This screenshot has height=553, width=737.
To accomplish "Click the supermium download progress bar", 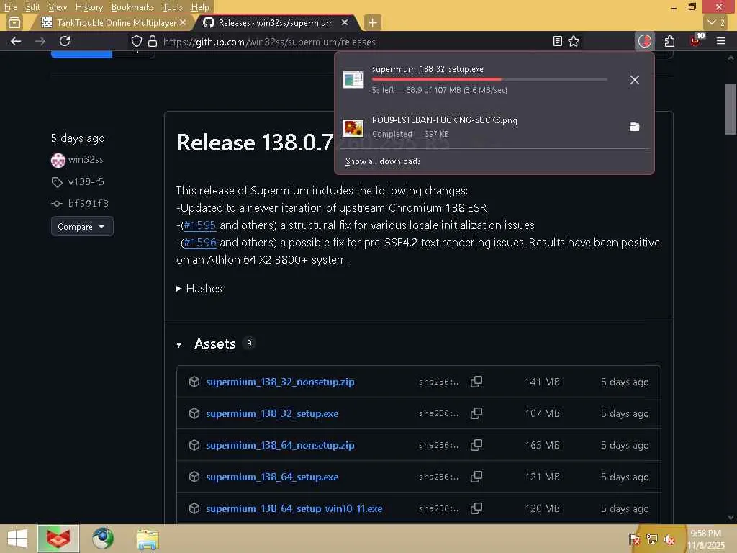I will coord(489,79).
